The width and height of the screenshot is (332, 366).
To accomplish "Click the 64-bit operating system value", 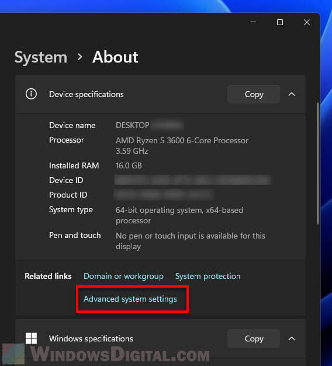I will tap(179, 215).
